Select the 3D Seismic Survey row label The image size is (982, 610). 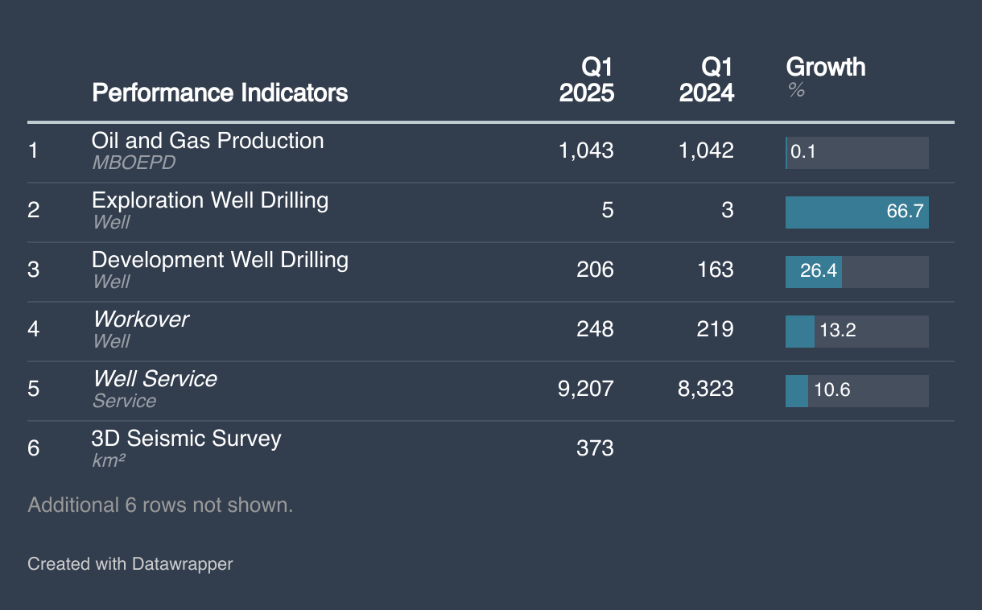click(186, 439)
